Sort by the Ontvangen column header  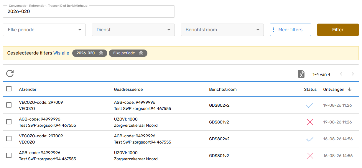pyautogui.click(x=334, y=89)
